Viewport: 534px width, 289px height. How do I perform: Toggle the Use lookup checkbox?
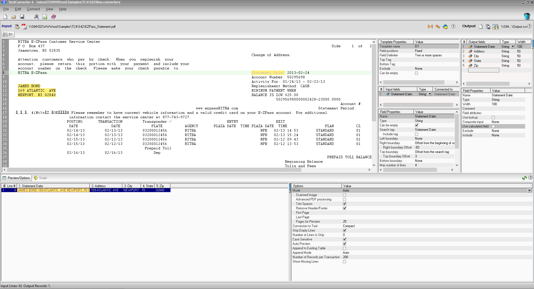point(493,118)
